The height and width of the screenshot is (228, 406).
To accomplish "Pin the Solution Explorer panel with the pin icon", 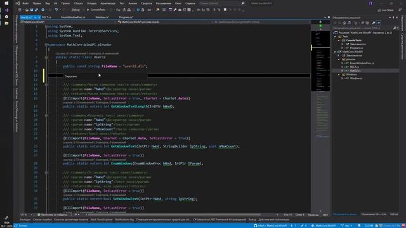I will tap(393, 18).
